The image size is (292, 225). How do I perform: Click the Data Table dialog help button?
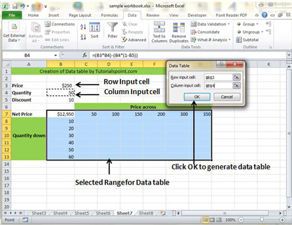coord(221,65)
